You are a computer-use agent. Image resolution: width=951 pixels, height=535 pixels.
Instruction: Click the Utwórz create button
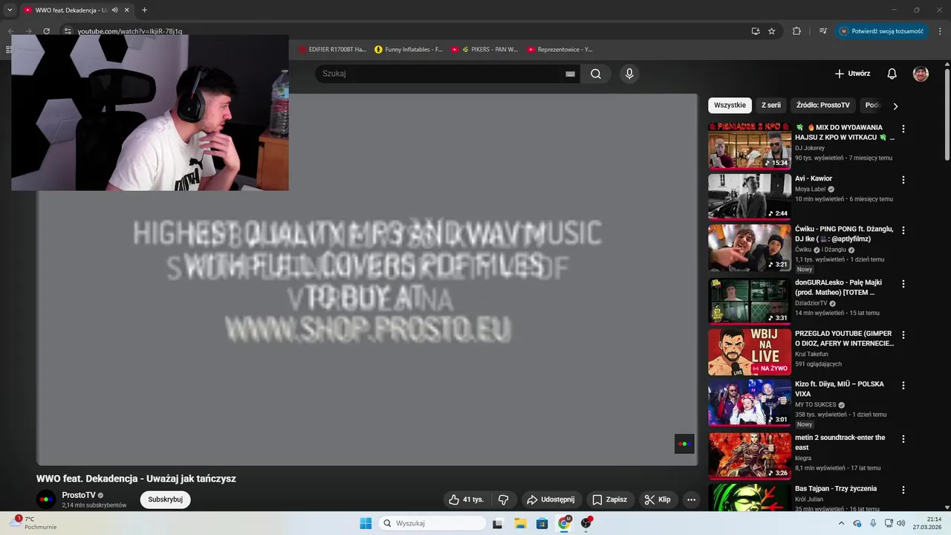[x=852, y=74]
